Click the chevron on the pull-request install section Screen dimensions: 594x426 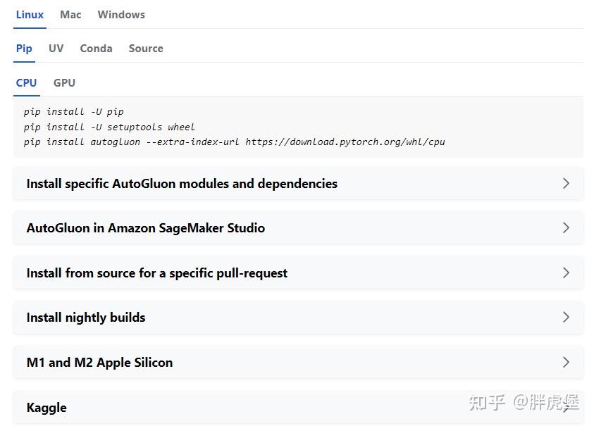tap(566, 272)
